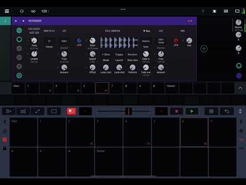The image size is (246, 185).
Task: Add a module with the plus circle
Action: click(204, 49)
